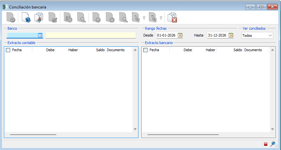Click the SC application icon in title bar
The image size is (281, 150).
(5, 7)
